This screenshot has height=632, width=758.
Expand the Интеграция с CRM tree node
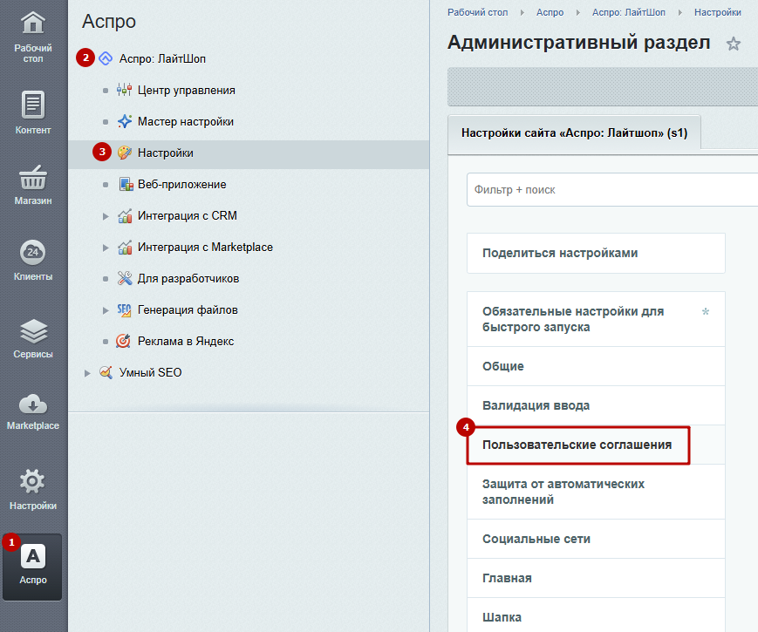point(106,216)
